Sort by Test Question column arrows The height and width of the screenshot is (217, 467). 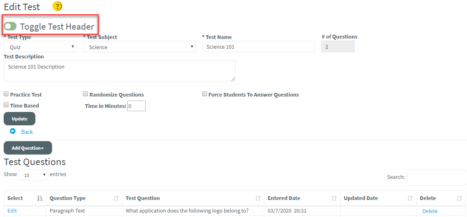pos(258,198)
